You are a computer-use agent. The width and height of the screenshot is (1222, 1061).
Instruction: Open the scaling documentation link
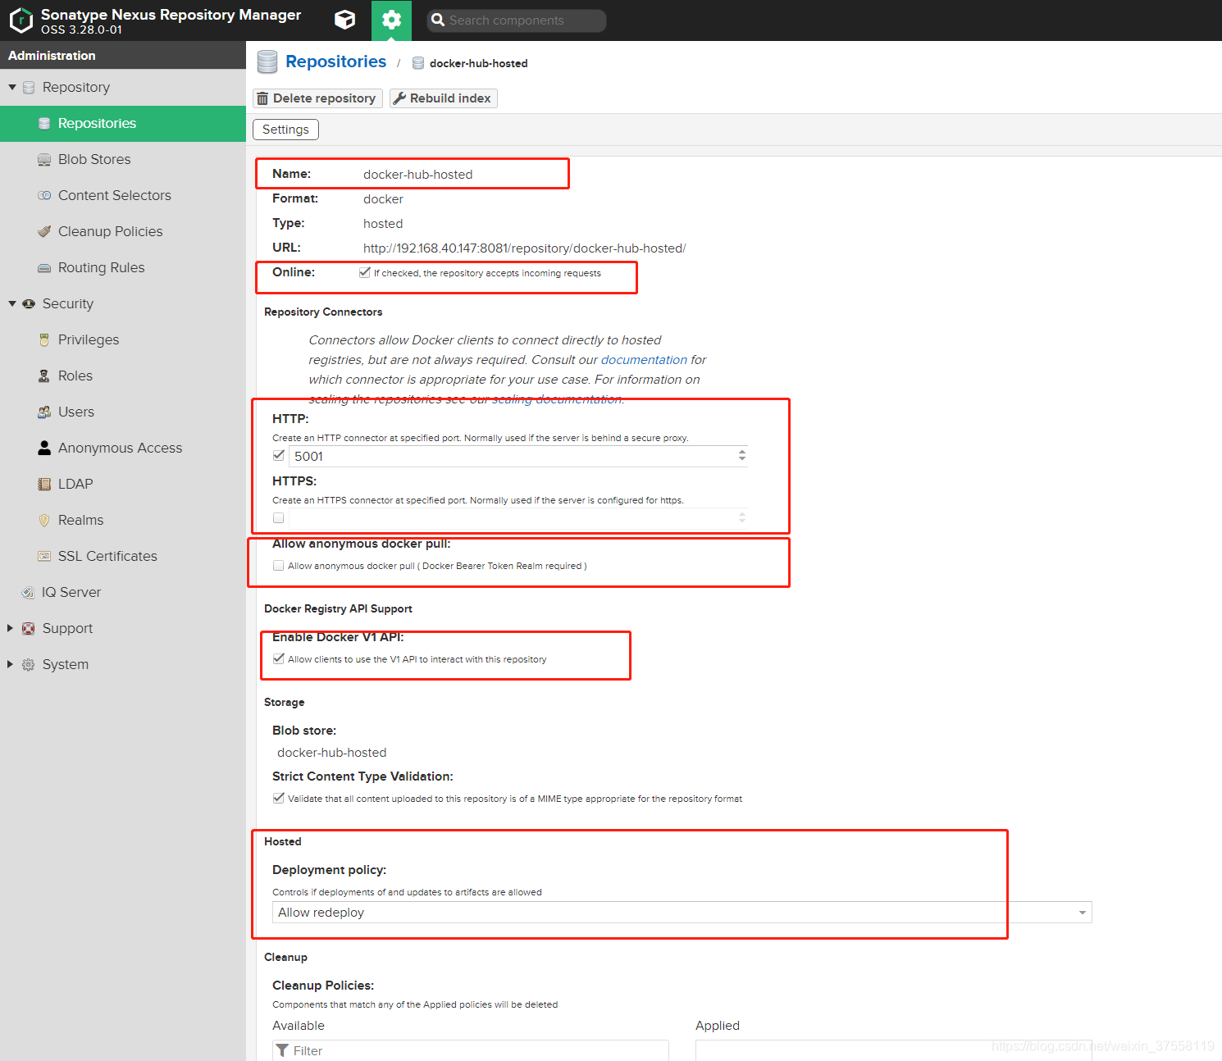pos(557,399)
